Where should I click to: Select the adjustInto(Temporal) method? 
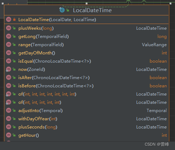click(x=41, y=111)
